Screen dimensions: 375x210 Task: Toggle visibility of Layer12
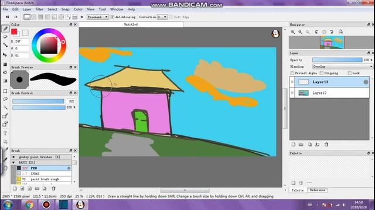coord(292,93)
